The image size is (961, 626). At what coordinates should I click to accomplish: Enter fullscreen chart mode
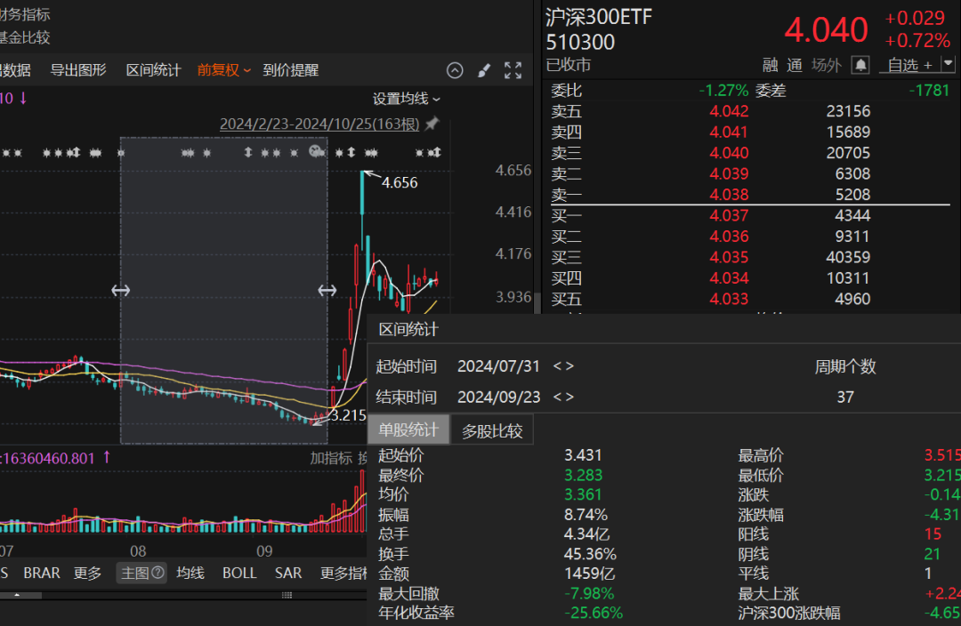point(513,70)
